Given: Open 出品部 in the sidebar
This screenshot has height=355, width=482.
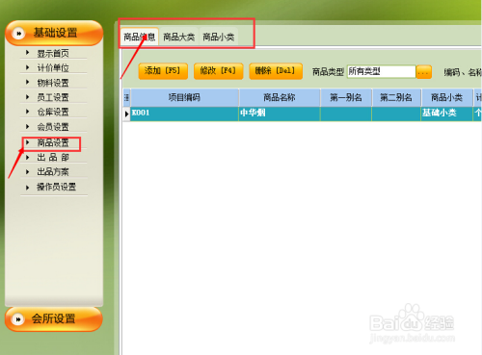Looking at the screenshot, I should pyautogui.click(x=53, y=157).
